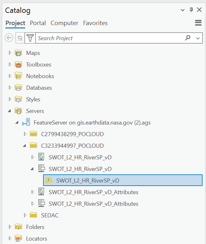Switch to the Favorites tab
This screenshot has width=206, height=244.
pyautogui.click(x=95, y=23)
